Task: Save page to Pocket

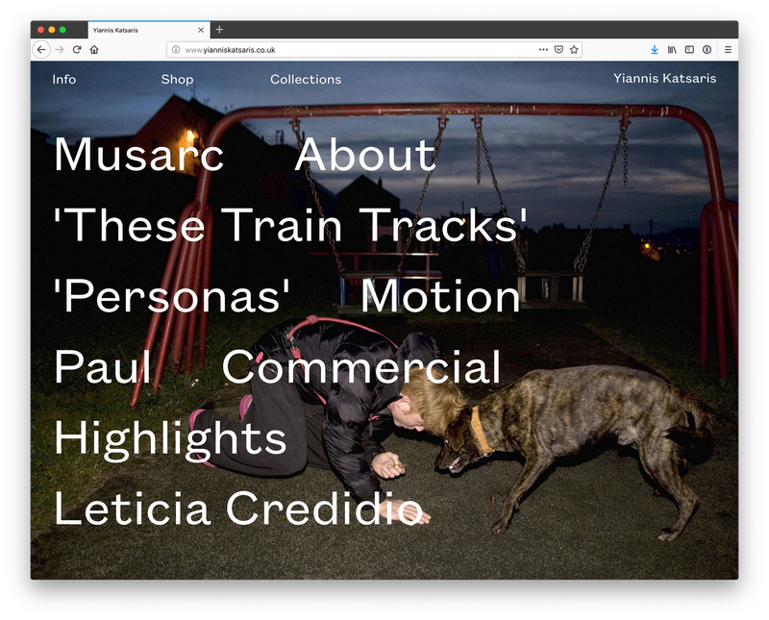Action: 558,50
